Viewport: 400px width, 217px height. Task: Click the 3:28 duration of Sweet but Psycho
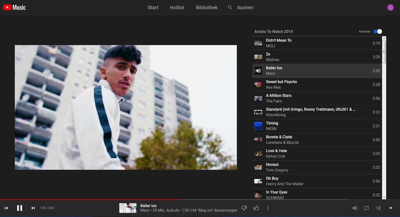(x=376, y=85)
